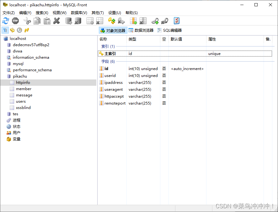Select the performance_schema database
Image resolution: width=278 pixels, height=212 pixels.
pyautogui.click(x=32, y=70)
